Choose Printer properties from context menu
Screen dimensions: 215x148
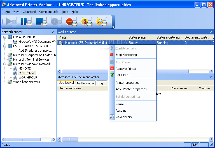132,83
